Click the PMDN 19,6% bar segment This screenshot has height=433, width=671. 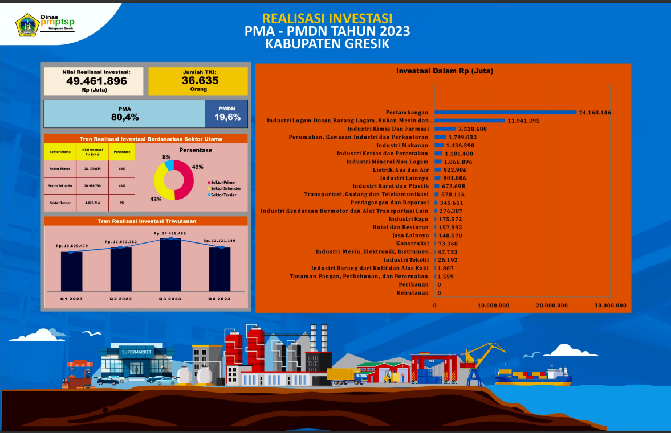coord(226,114)
